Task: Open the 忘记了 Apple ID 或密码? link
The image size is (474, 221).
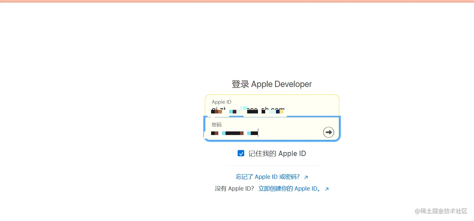Action: pyautogui.click(x=272, y=177)
